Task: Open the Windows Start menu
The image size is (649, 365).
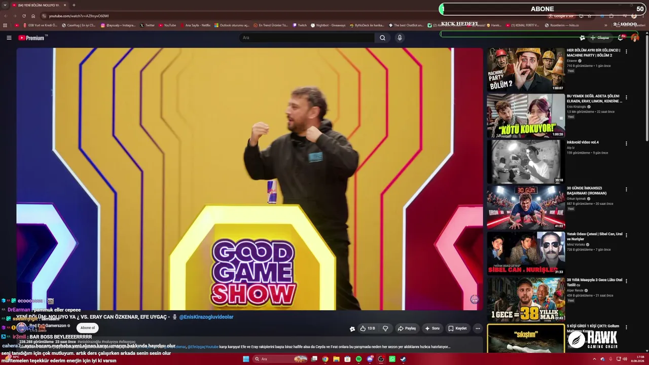Action: tap(246, 359)
